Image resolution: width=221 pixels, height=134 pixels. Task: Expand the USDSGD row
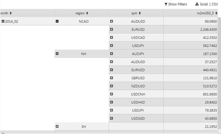(111, 118)
